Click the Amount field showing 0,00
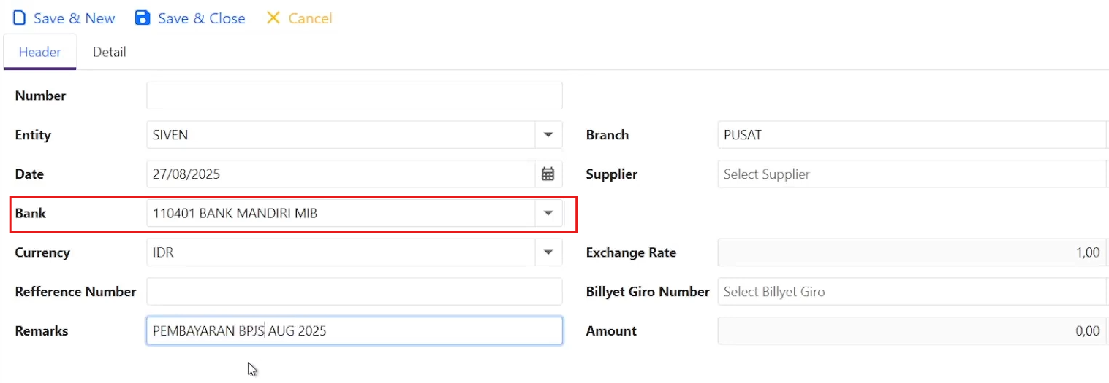 pyautogui.click(x=912, y=330)
